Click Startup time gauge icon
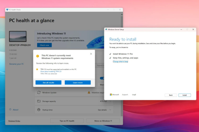Viewport: 199px width, 132px height. pos(39,110)
